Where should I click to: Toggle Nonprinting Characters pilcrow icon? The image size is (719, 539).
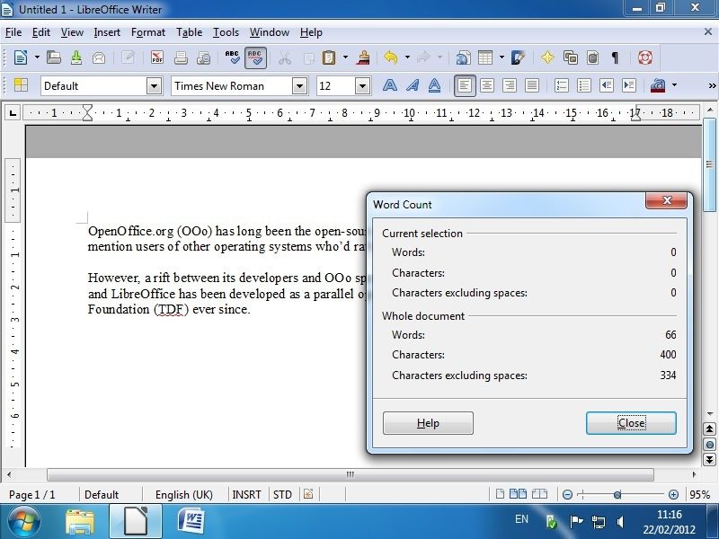coord(615,57)
